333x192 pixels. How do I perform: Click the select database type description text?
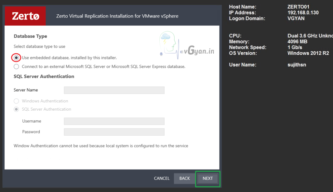pyautogui.click(x=39, y=46)
